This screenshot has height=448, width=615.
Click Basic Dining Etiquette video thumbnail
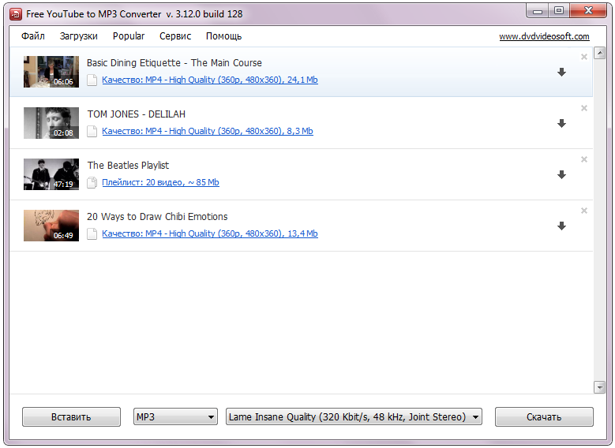pos(51,72)
